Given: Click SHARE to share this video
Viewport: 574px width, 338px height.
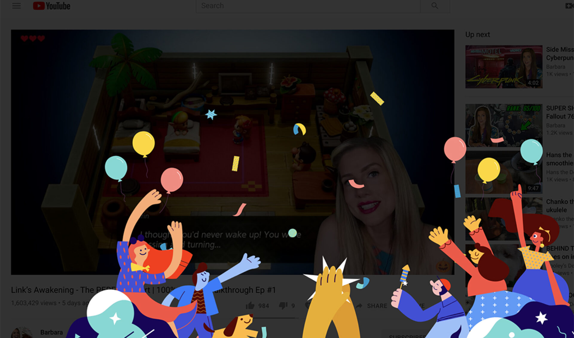Looking at the screenshot, I should coord(377,305).
